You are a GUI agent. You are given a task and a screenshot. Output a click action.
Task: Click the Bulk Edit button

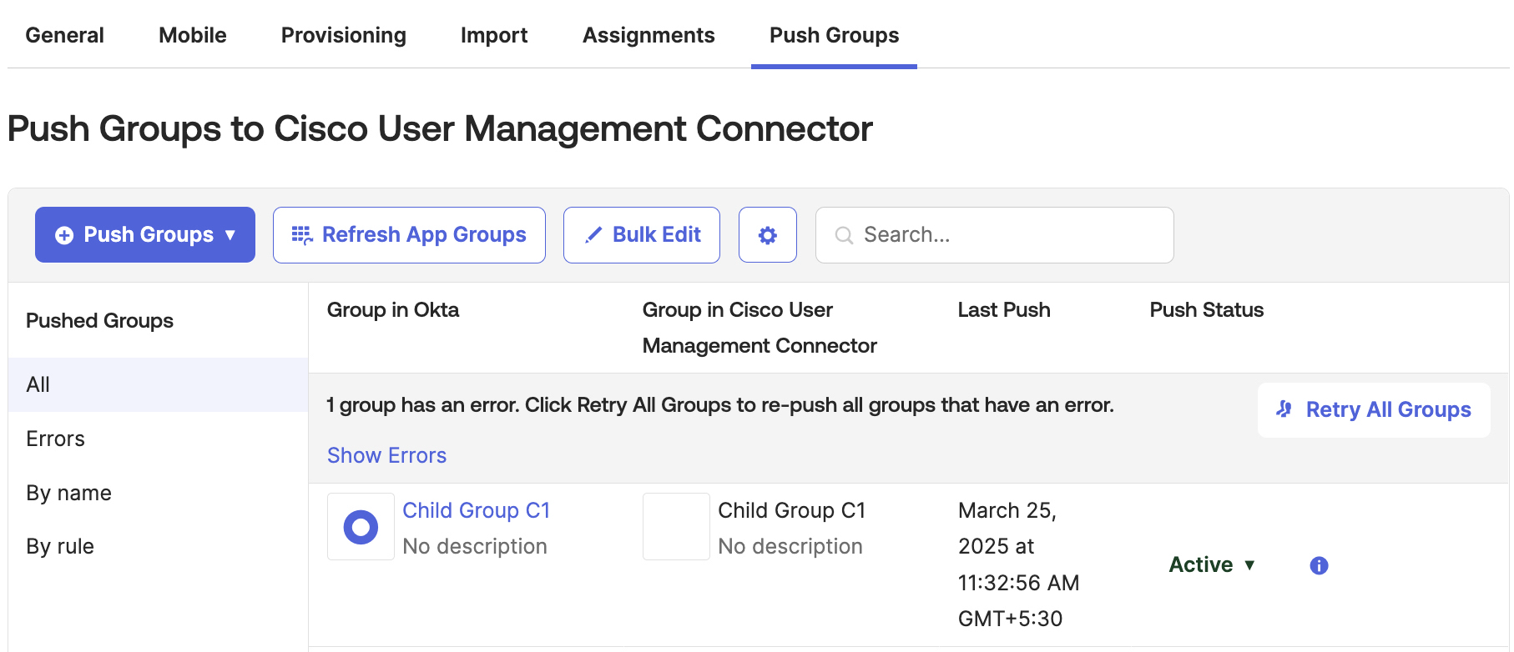[x=642, y=235]
